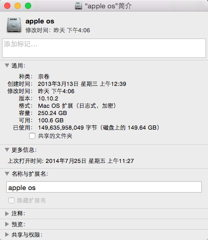This screenshot has width=208, height=240.
Task: Collapse the 通用 section triangle
Action: tap(7, 66)
